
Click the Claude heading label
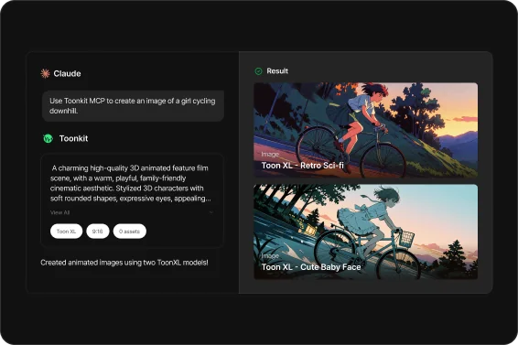[67, 73]
